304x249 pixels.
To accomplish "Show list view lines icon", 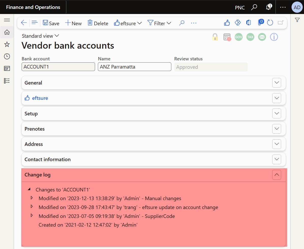I will (35, 23).
